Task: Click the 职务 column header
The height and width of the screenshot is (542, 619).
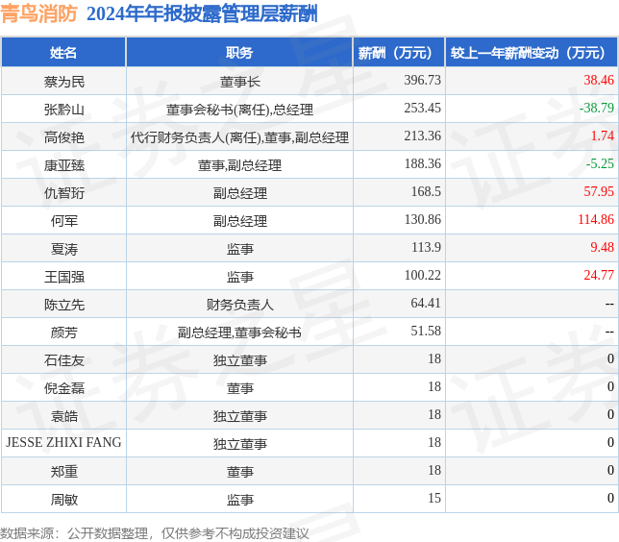Action: pyautogui.click(x=239, y=53)
